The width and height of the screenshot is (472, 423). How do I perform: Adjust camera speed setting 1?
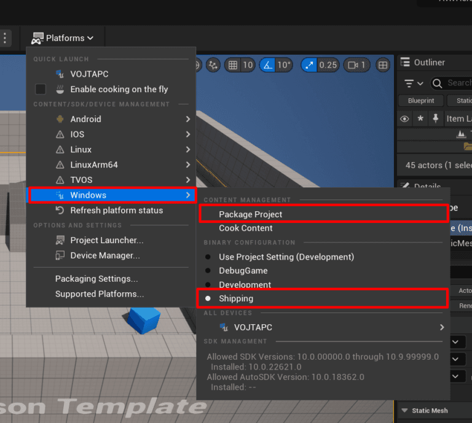[x=356, y=65]
